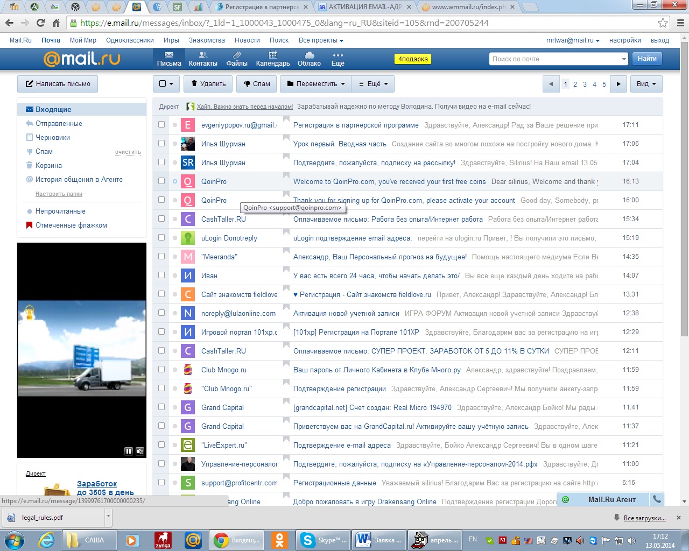Click the sender avatar E of evgeniypopov.ru
The image size is (689, 551).
click(x=187, y=125)
